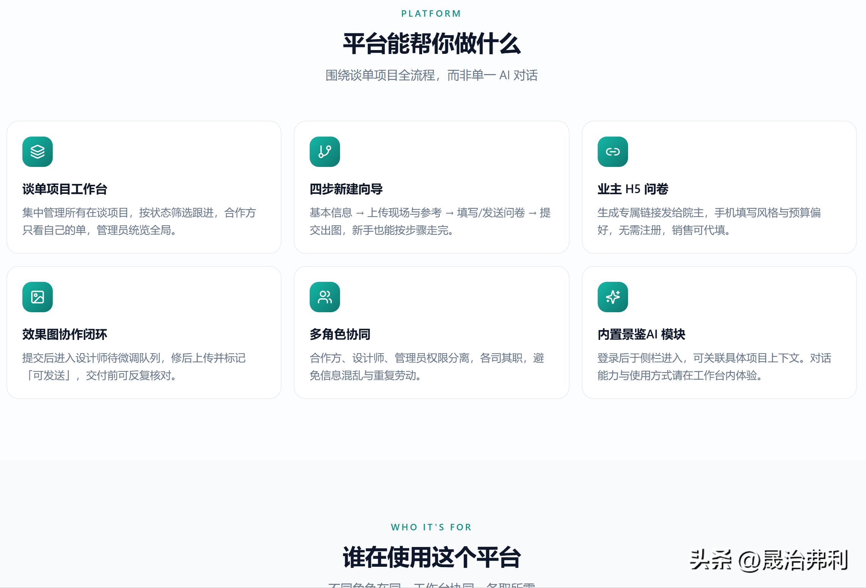Select the 业主 H5 问卷 card title
Image resolution: width=866 pixels, height=588 pixels.
pyautogui.click(x=633, y=189)
